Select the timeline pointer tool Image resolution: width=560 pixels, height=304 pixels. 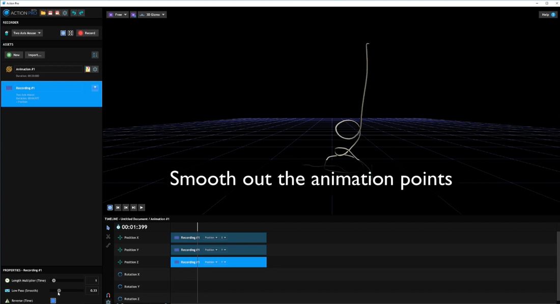tap(108, 228)
